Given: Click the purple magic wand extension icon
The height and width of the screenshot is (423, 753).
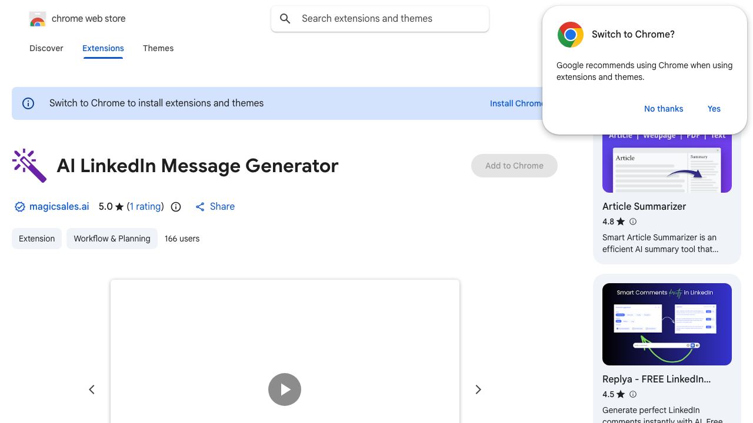Looking at the screenshot, I should 29,166.
